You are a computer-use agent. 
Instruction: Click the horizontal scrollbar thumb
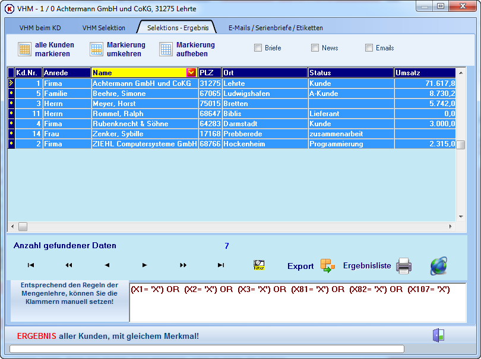click(23, 226)
